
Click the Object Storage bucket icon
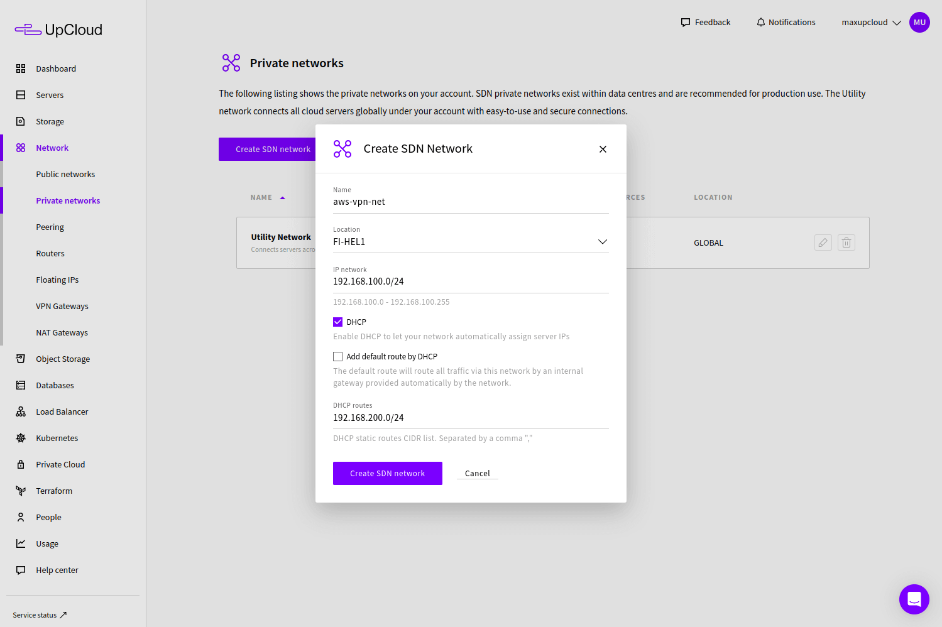pyautogui.click(x=21, y=359)
